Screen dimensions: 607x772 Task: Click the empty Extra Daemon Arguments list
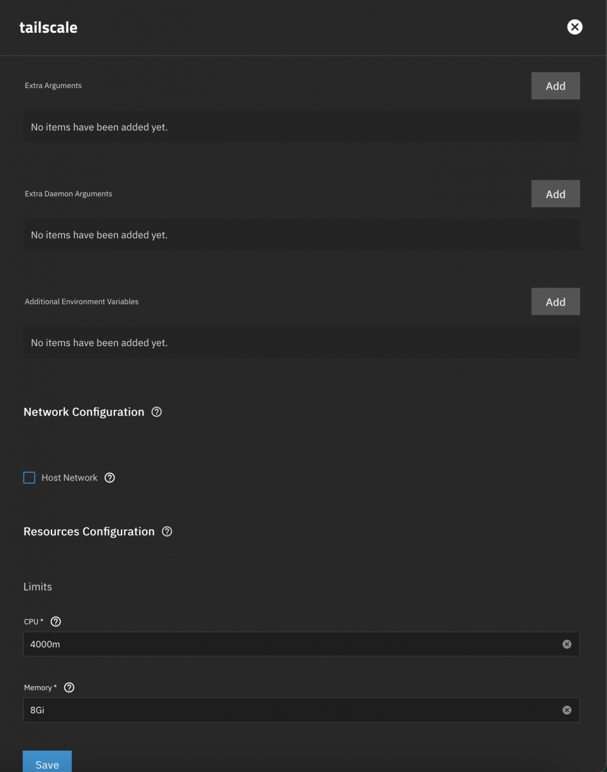[302, 235]
